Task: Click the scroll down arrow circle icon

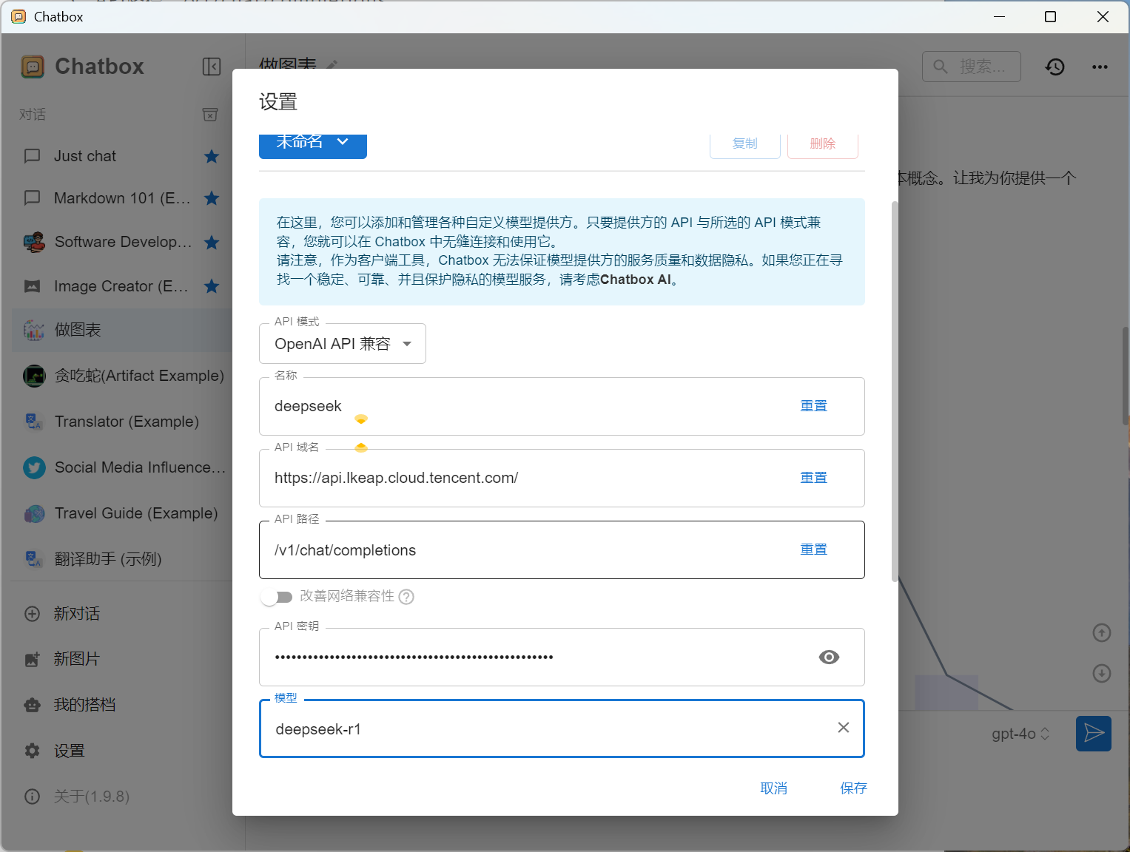Action: coord(1102,674)
